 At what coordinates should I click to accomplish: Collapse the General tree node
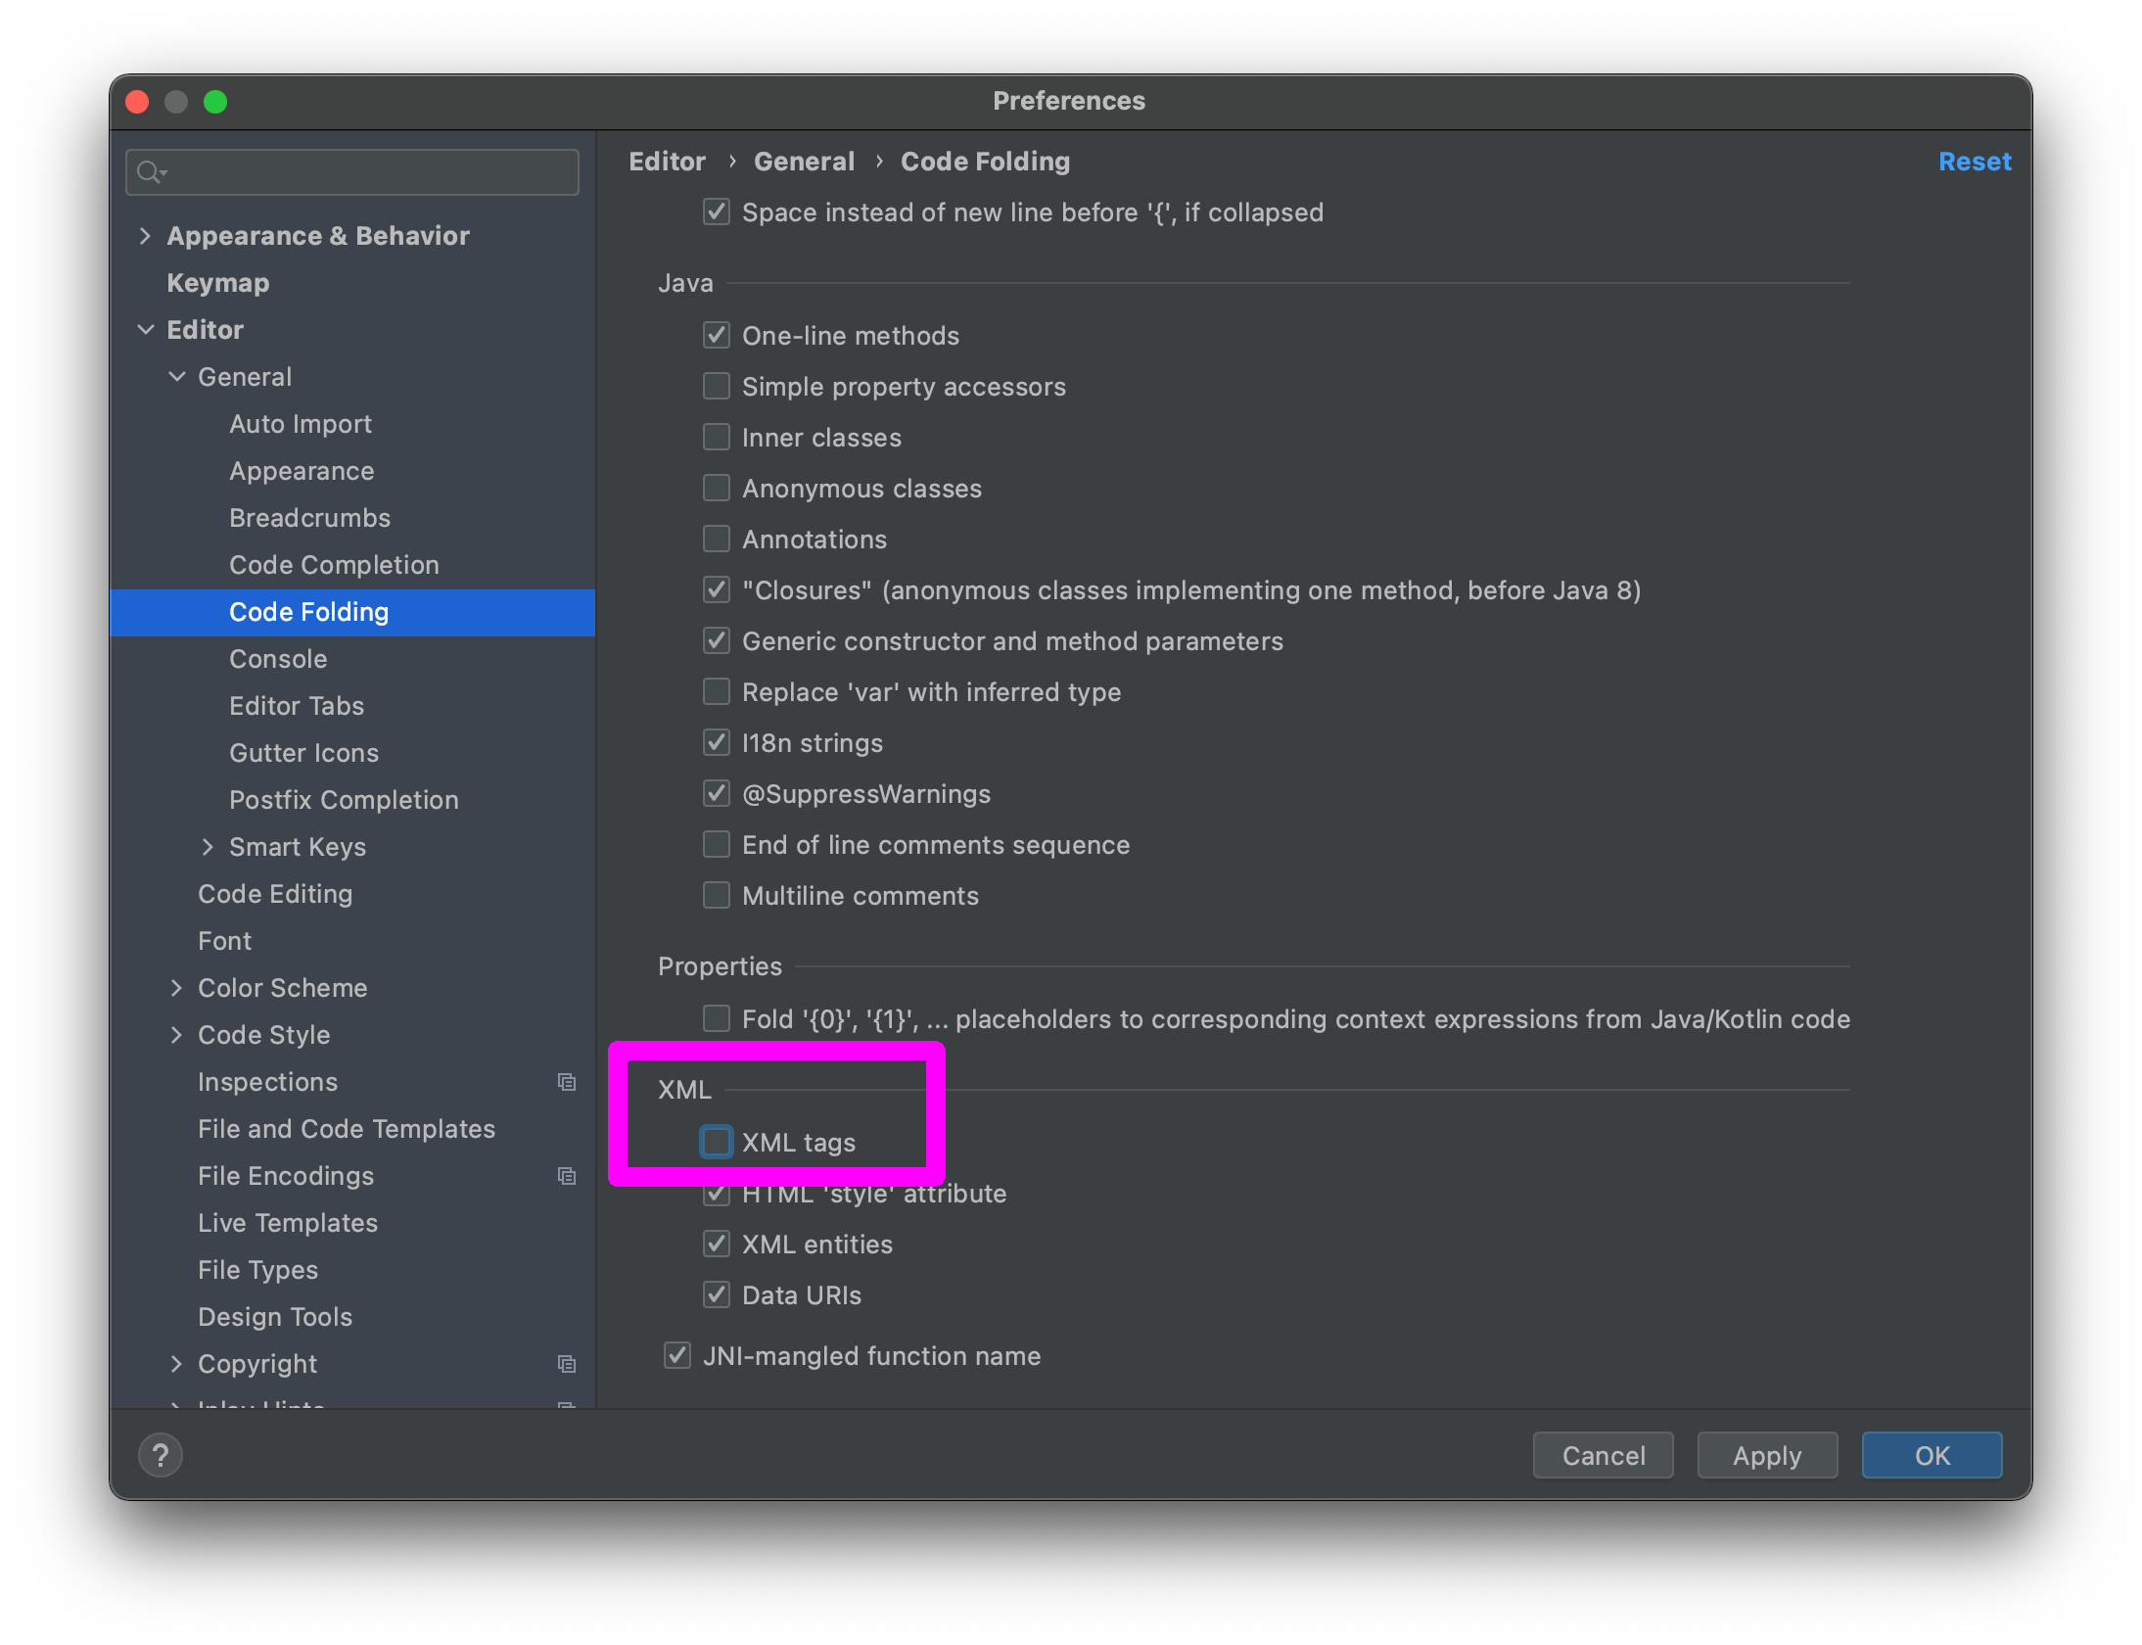point(176,377)
